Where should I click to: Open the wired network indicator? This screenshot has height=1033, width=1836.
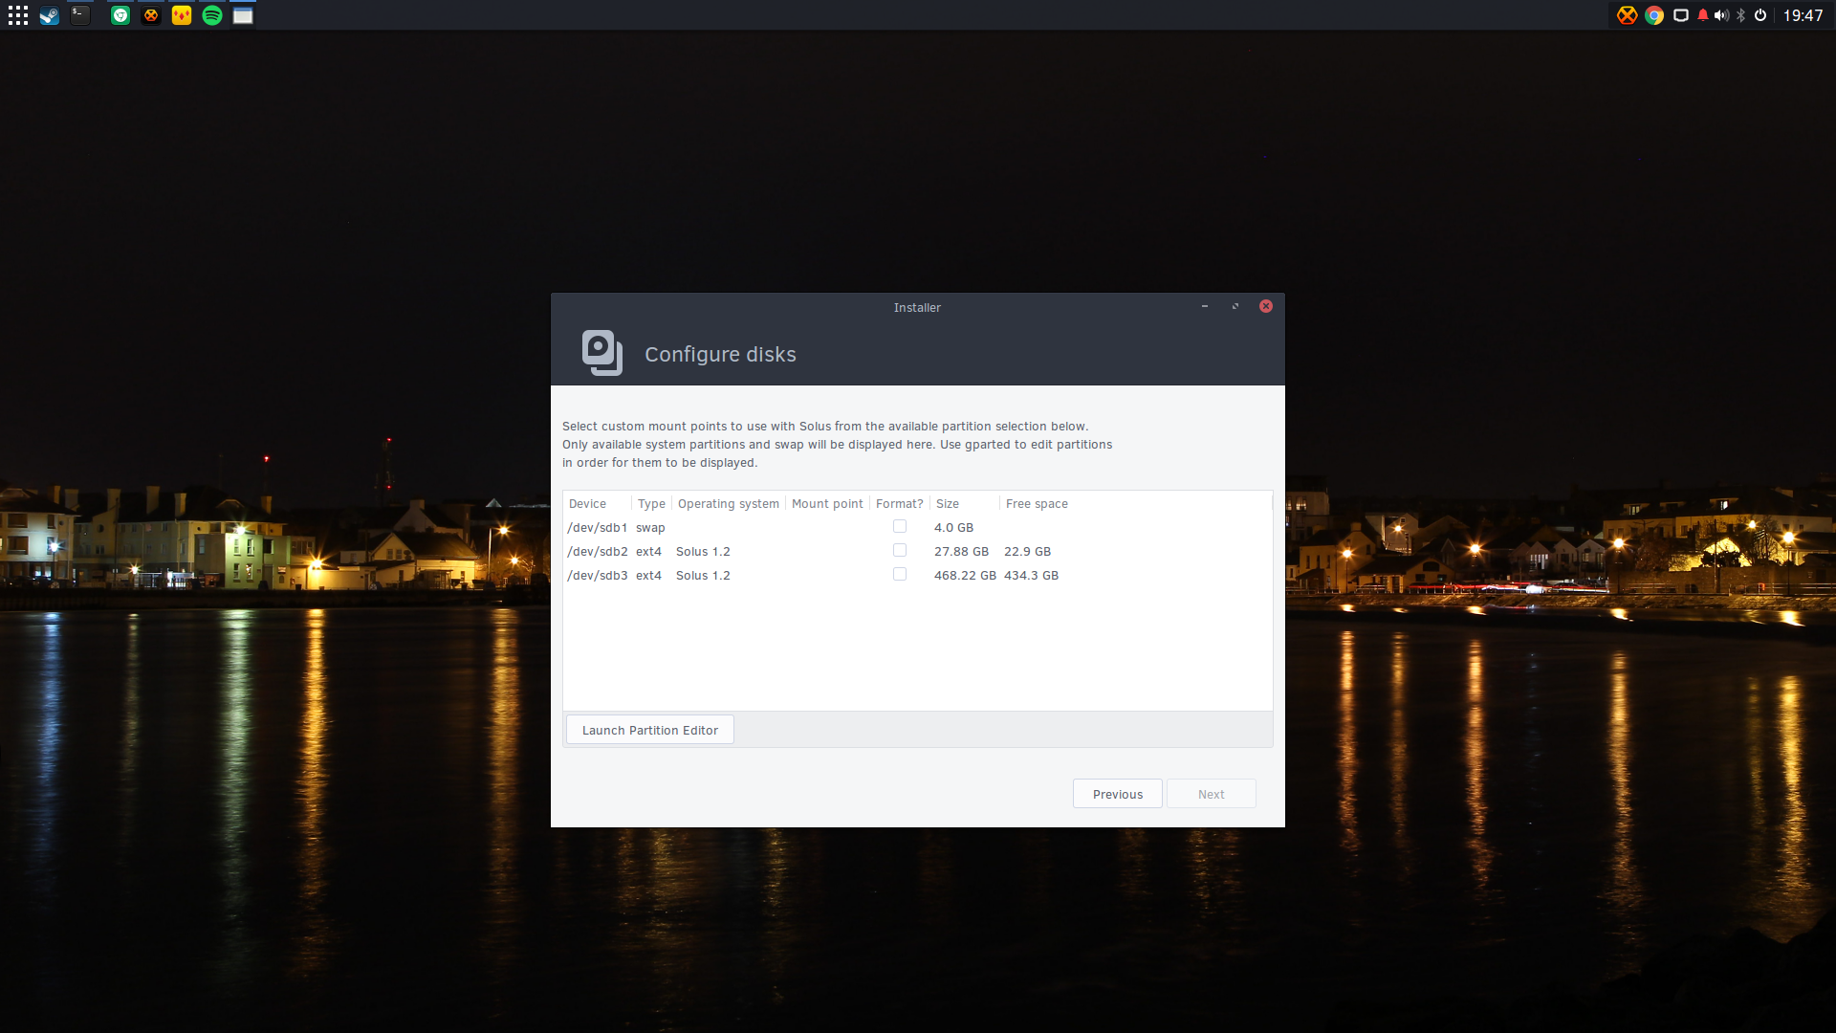(1681, 15)
